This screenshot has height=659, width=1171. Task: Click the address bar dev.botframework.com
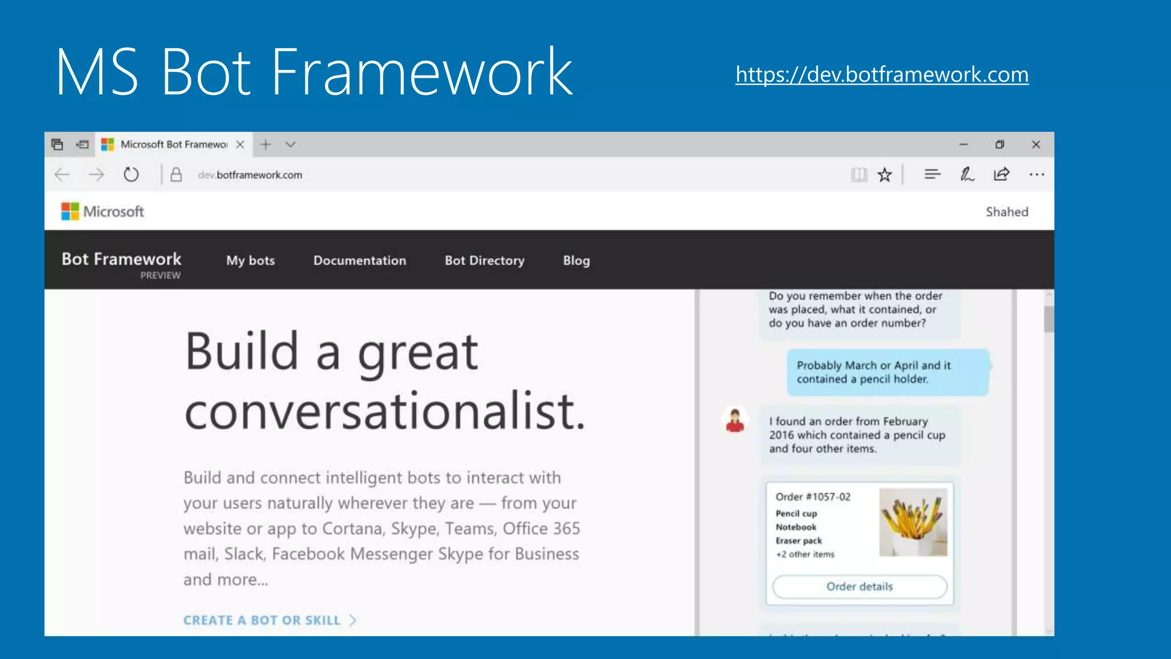[x=250, y=175]
